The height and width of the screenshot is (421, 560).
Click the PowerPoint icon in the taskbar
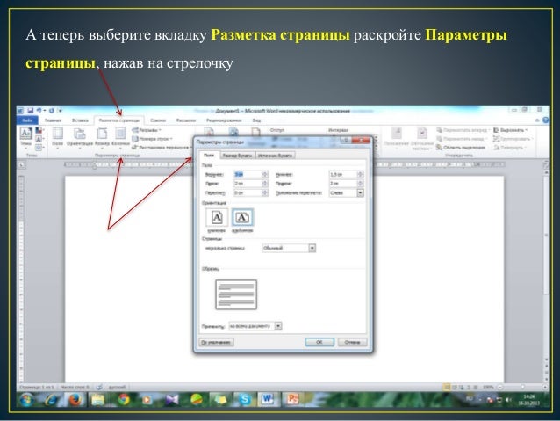292,400
